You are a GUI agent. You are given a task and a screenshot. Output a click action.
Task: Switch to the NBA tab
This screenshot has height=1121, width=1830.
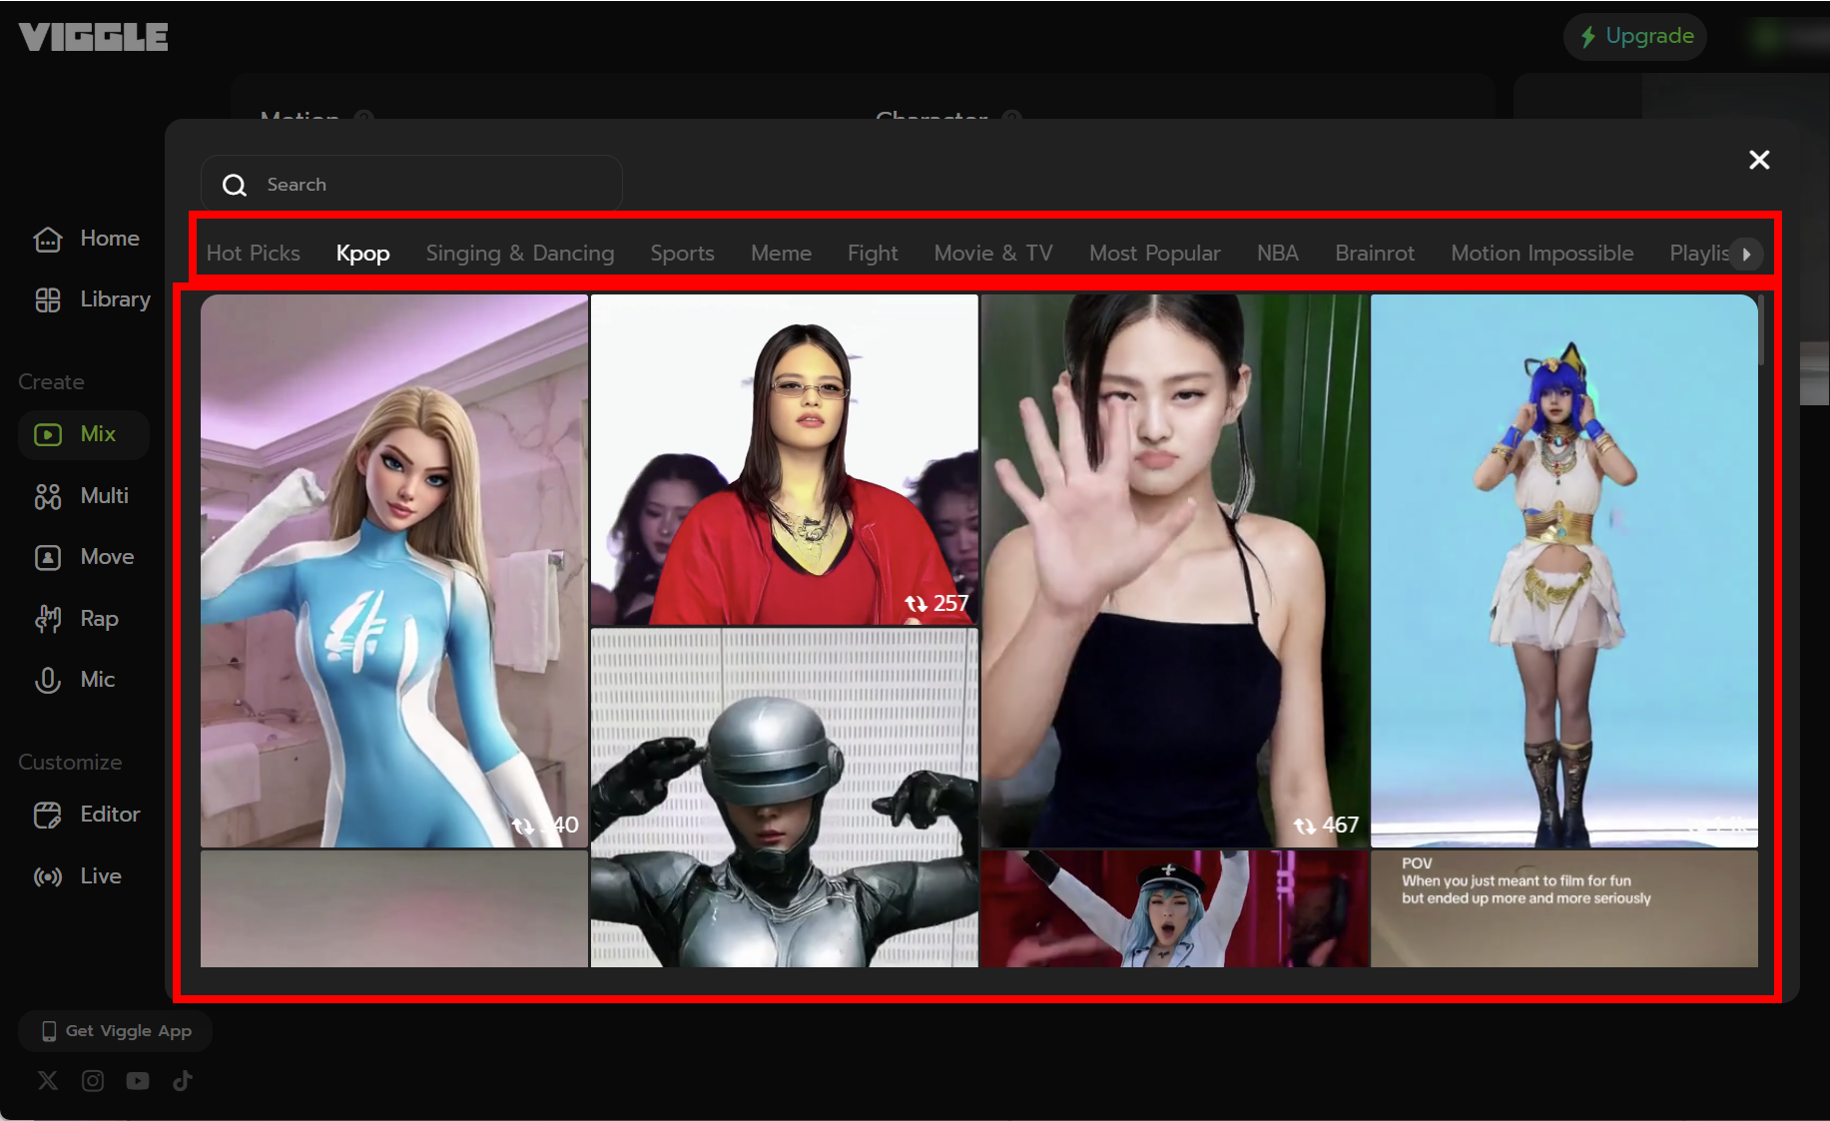(1277, 254)
